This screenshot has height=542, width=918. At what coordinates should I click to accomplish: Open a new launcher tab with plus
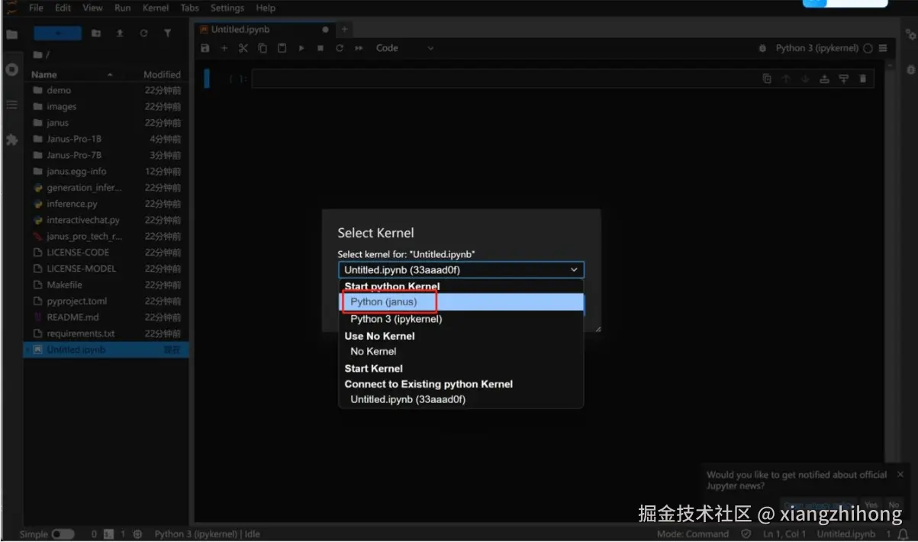pos(344,29)
